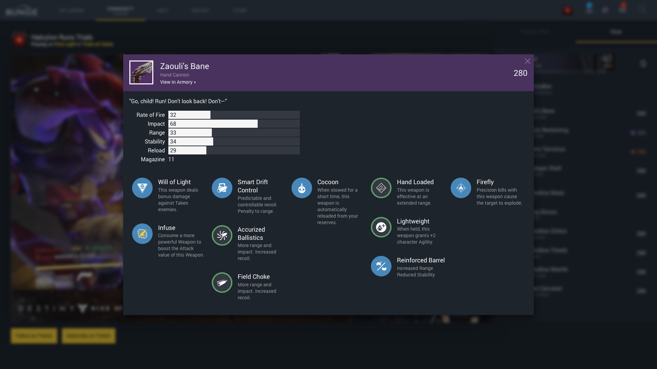Select the Infuse perk icon
This screenshot has height=369, width=657.
(x=142, y=234)
